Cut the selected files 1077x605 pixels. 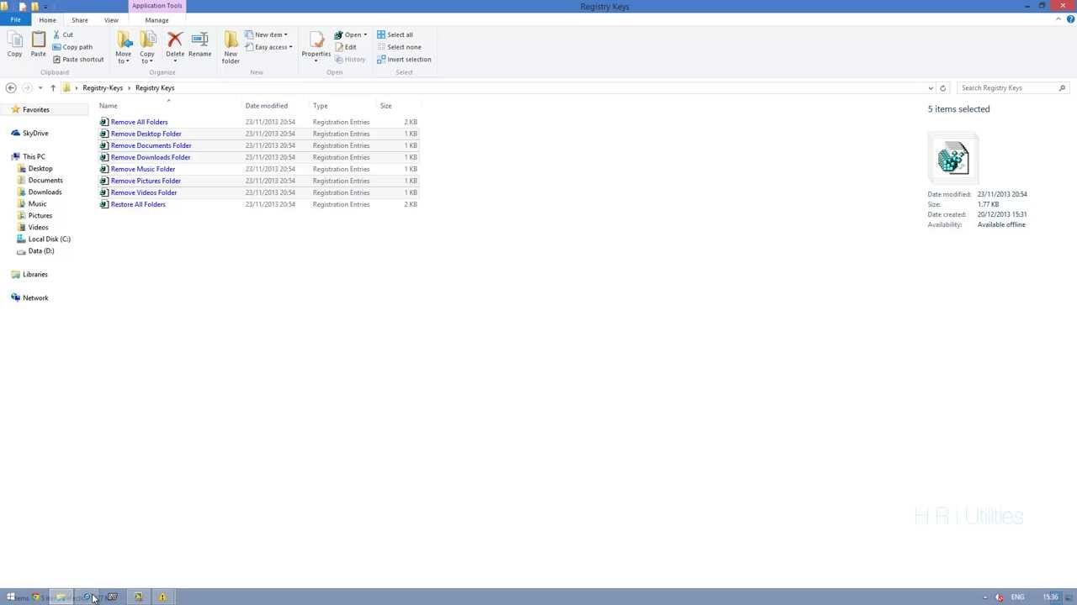pyautogui.click(x=63, y=34)
